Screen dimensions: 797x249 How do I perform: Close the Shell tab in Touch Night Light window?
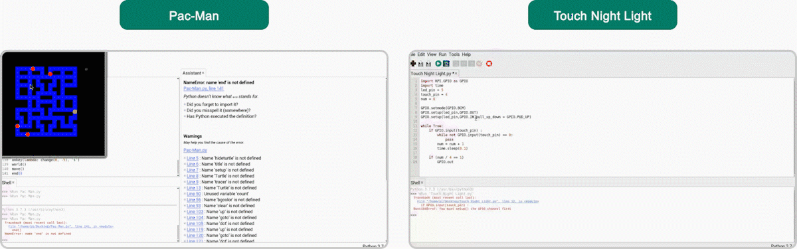point(423,183)
